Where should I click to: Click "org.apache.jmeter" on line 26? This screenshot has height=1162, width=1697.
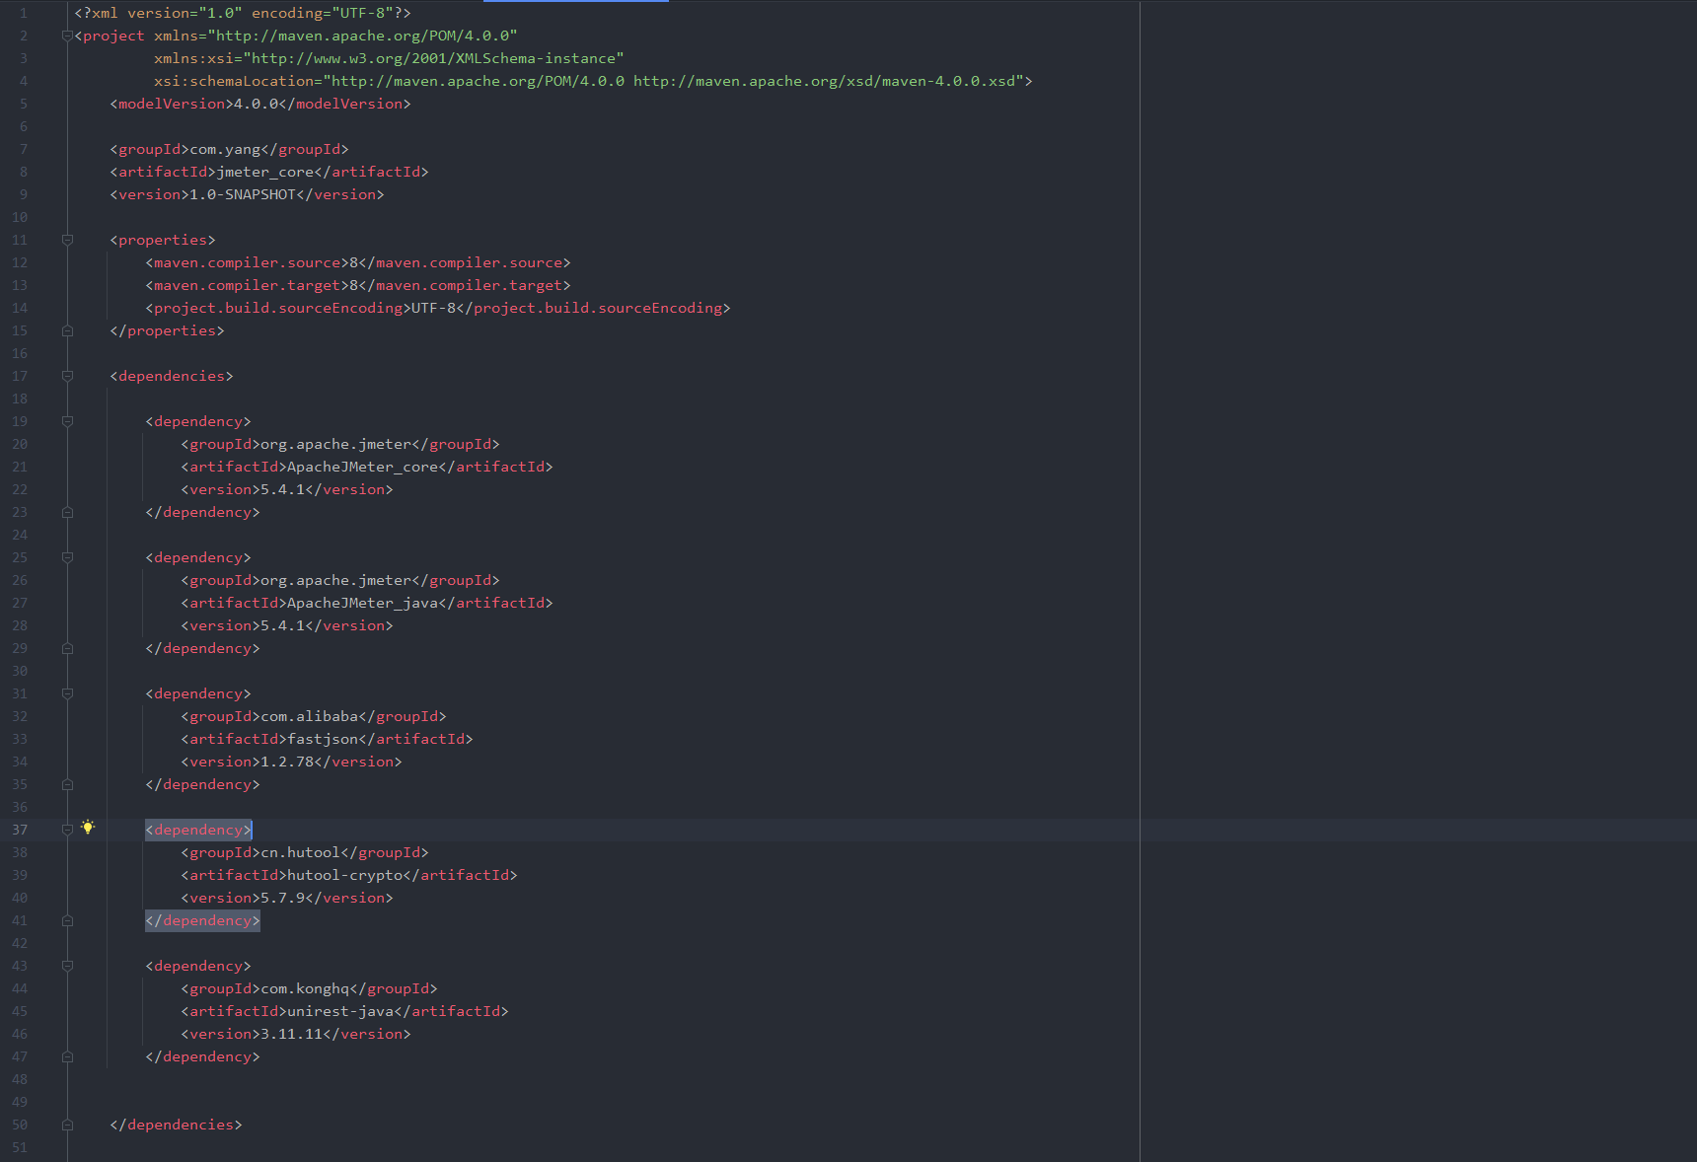336,580
